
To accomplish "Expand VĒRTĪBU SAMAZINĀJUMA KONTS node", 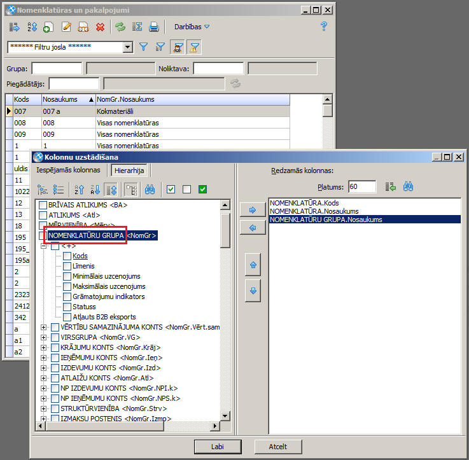I will 44,328.
